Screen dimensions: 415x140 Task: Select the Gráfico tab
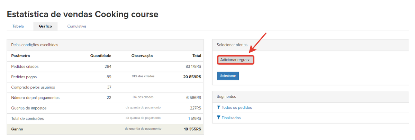(x=45, y=26)
